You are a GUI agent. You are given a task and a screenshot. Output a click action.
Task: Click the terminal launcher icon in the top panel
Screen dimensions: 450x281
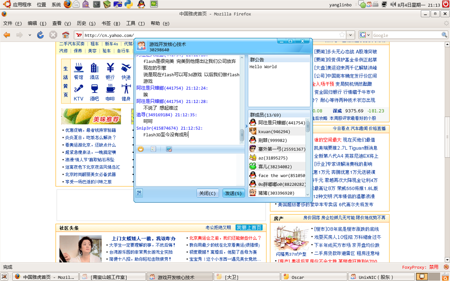tap(96, 4)
